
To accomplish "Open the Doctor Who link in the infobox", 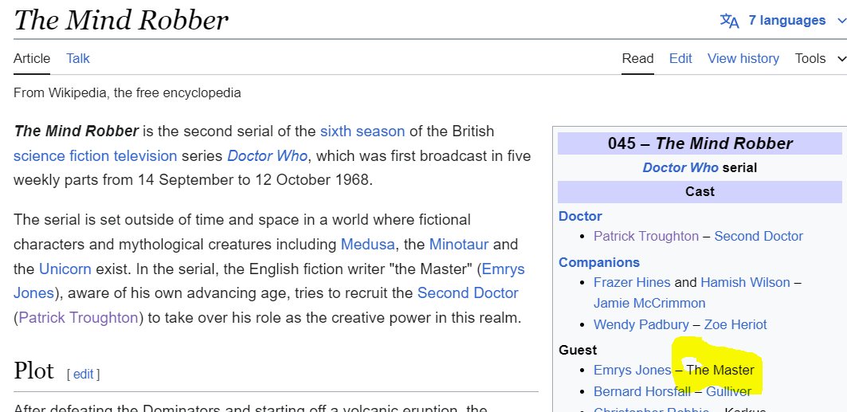I will point(680,168).
